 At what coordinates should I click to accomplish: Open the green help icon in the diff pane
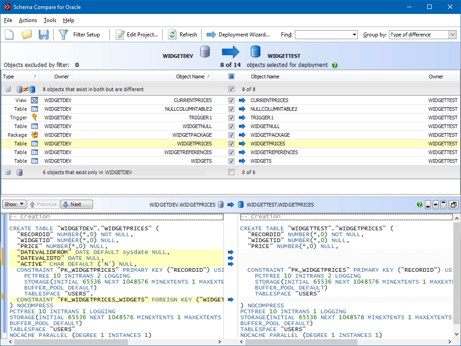[419, 204]
